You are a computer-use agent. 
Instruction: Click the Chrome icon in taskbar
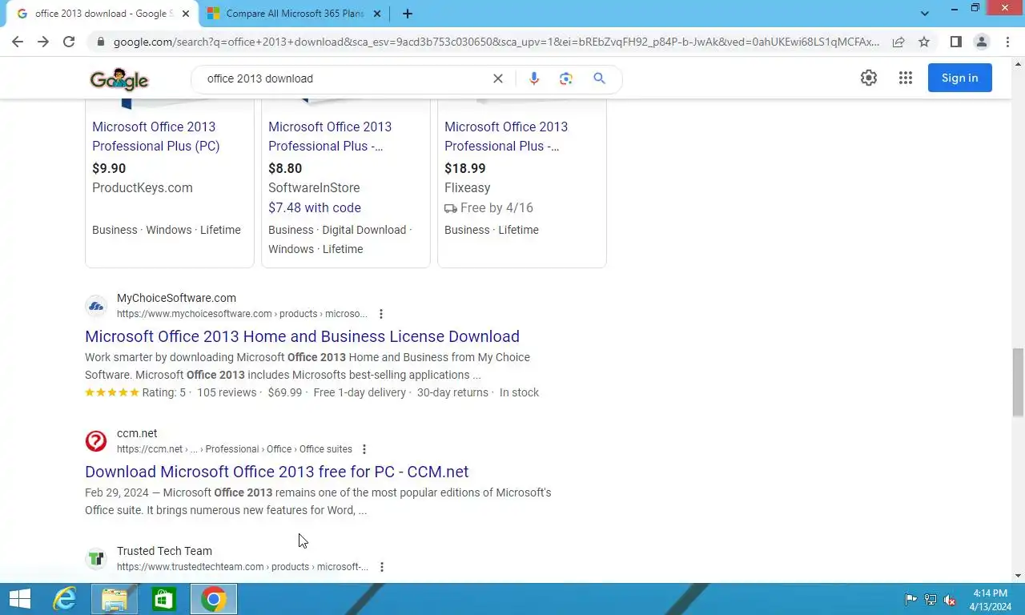214,599
